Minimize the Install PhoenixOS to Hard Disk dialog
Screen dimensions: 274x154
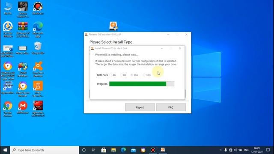[162, 48]
